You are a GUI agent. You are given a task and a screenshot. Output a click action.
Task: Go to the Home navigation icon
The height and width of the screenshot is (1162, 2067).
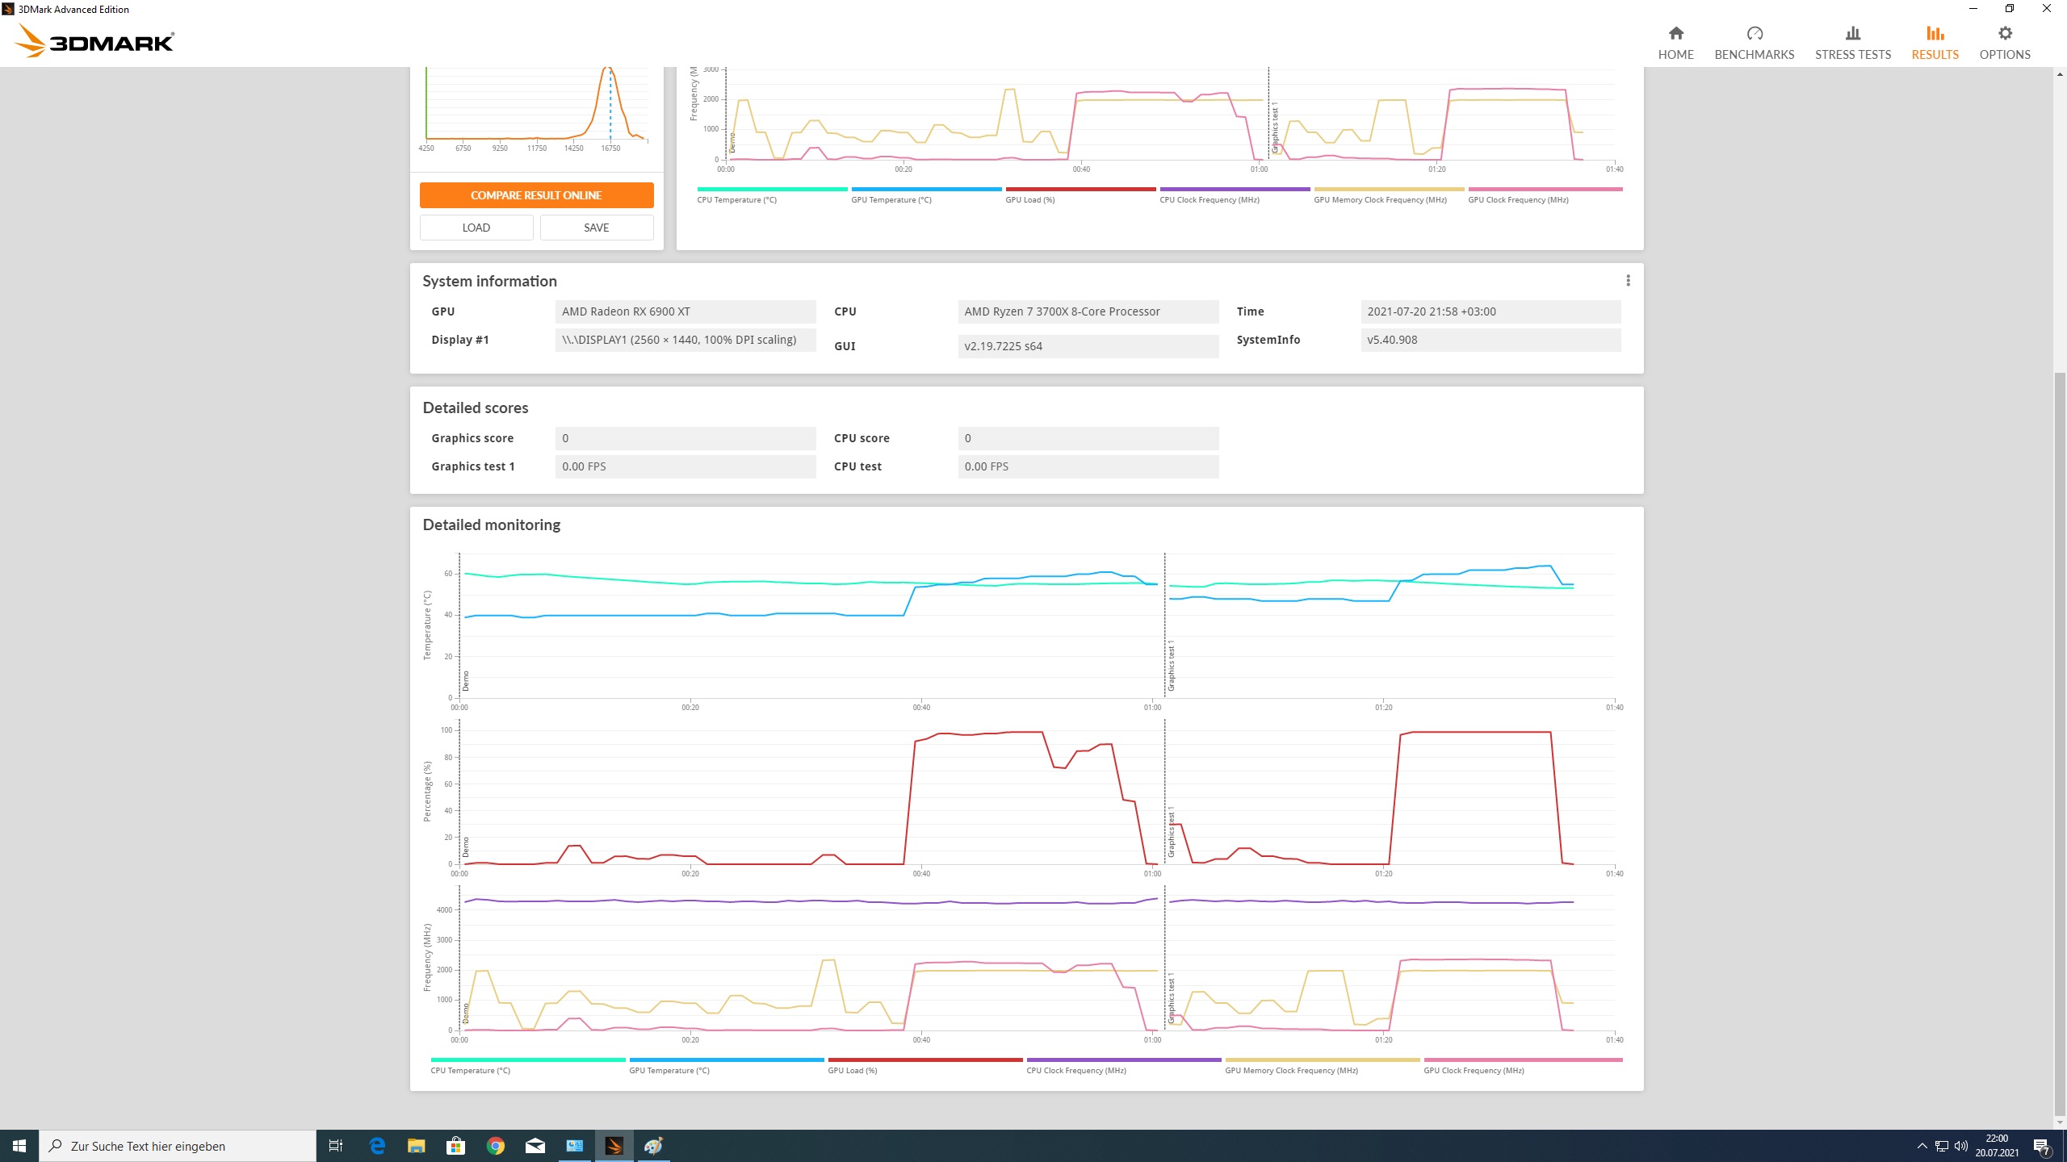tap(1675, 34)
